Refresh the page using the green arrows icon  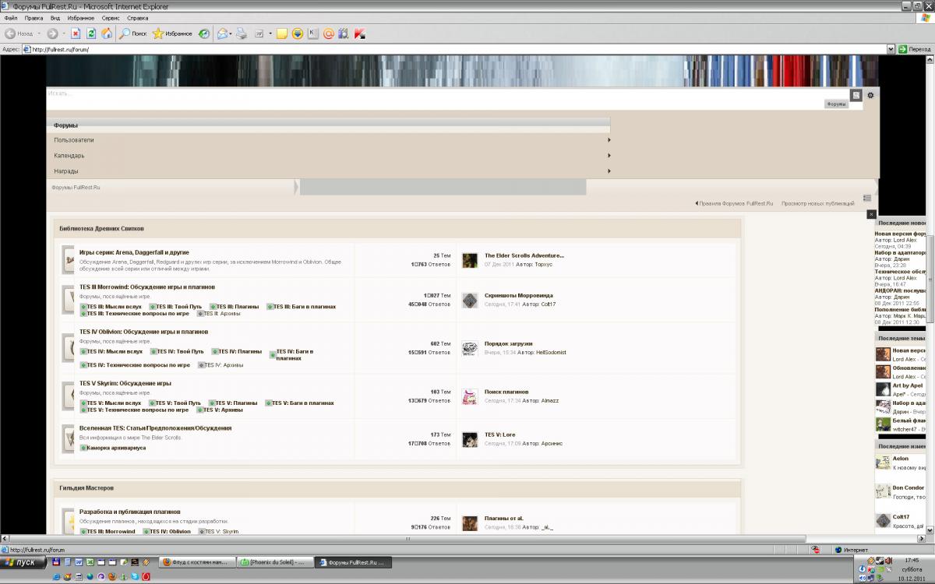click(x=91, y=33)
